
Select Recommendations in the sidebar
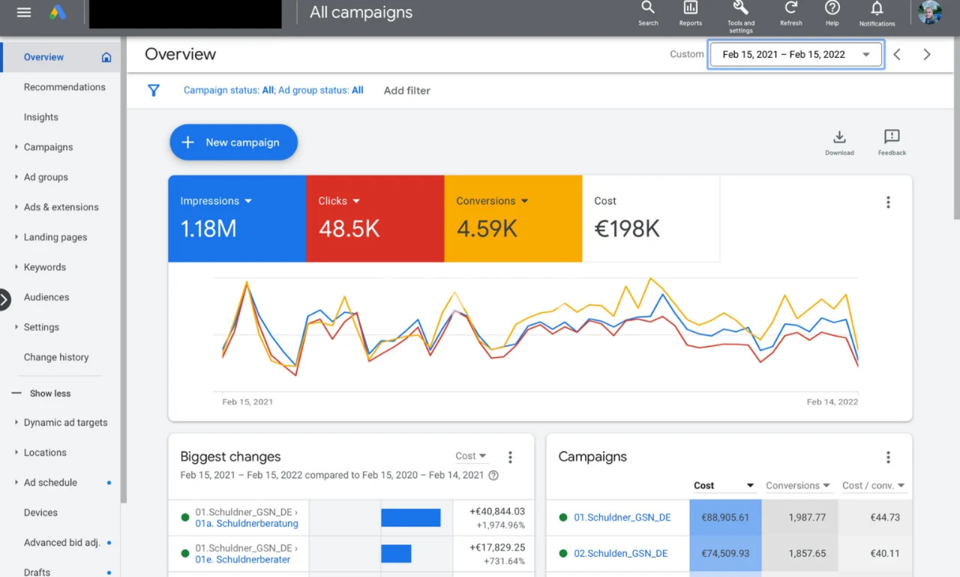[64, 87]
